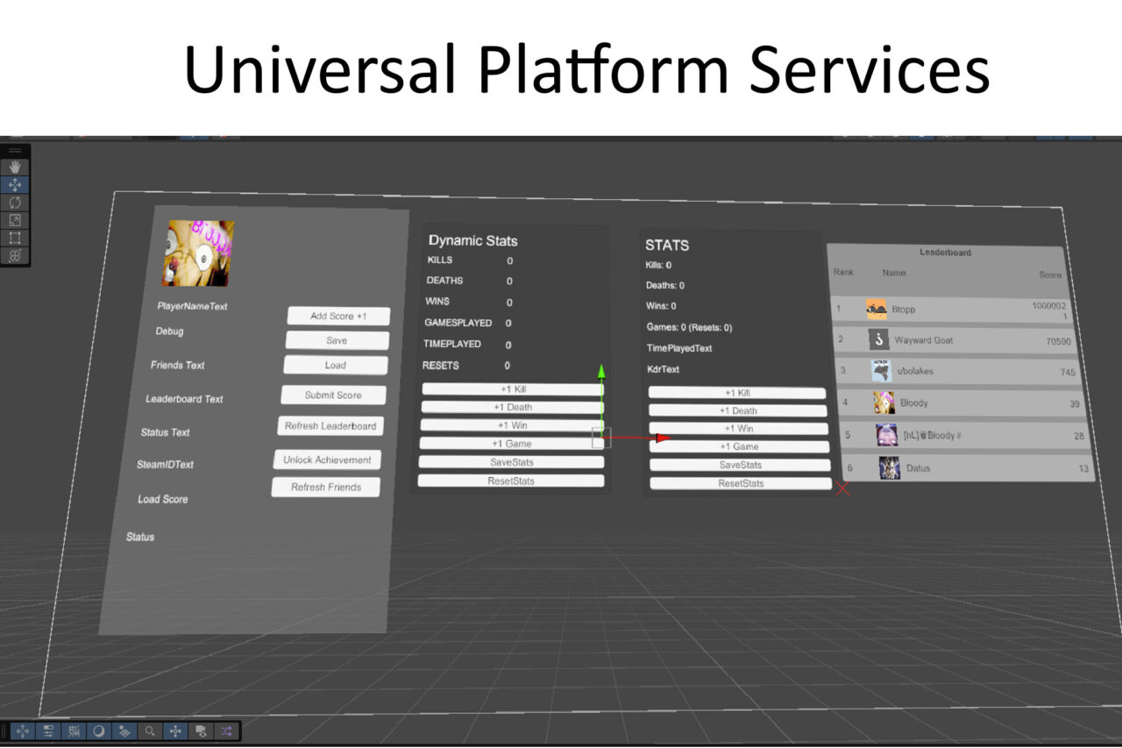Toggle the grid icon in the bottom toolbar

click(x=74, y=730)
